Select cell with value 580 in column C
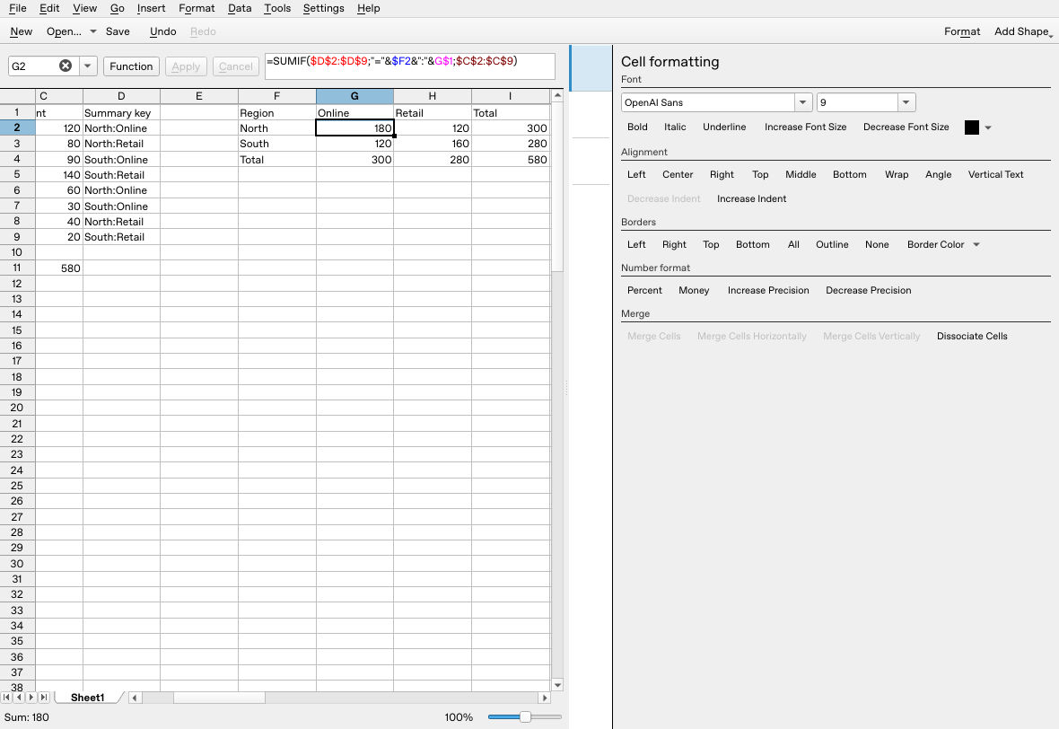 pos(58,268)
